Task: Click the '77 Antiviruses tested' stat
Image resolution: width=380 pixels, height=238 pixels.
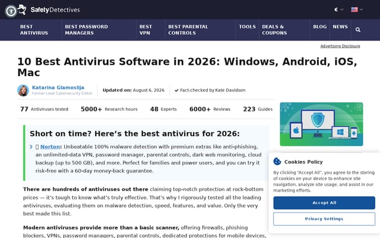Action: tap(44, 109)
